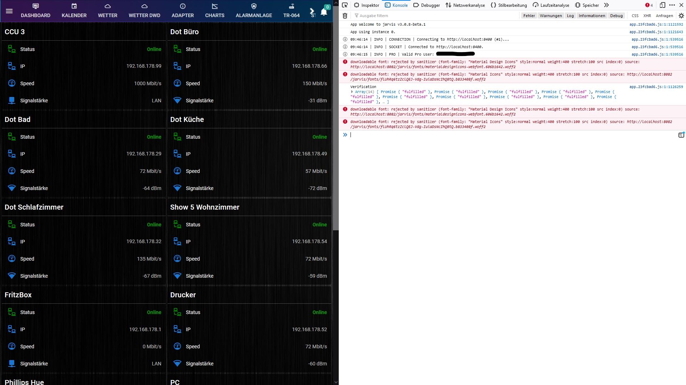
Task: Click the tab bar scroll-right chevron
Action: pyautogui.click(x=312, y=11)
